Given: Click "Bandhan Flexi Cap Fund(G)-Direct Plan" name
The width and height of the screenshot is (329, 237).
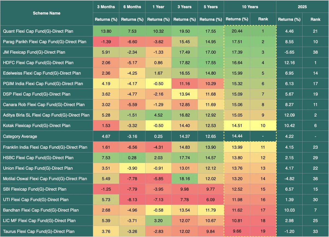Looking at the screenshot, I should [x=41, y=210].
